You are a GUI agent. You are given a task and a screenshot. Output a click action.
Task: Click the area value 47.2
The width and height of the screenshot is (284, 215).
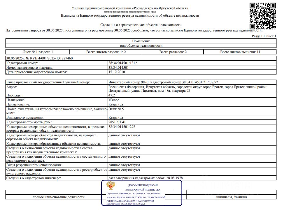pyautogui.click(x=112, y=95)
